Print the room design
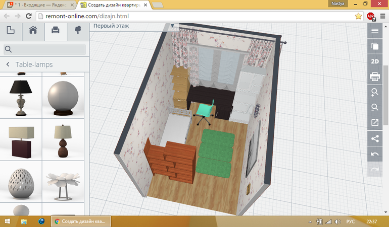 click(x=375, y=77)
